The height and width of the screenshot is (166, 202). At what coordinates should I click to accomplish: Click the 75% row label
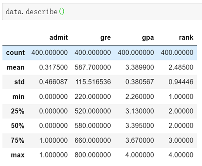coord(18,140)
